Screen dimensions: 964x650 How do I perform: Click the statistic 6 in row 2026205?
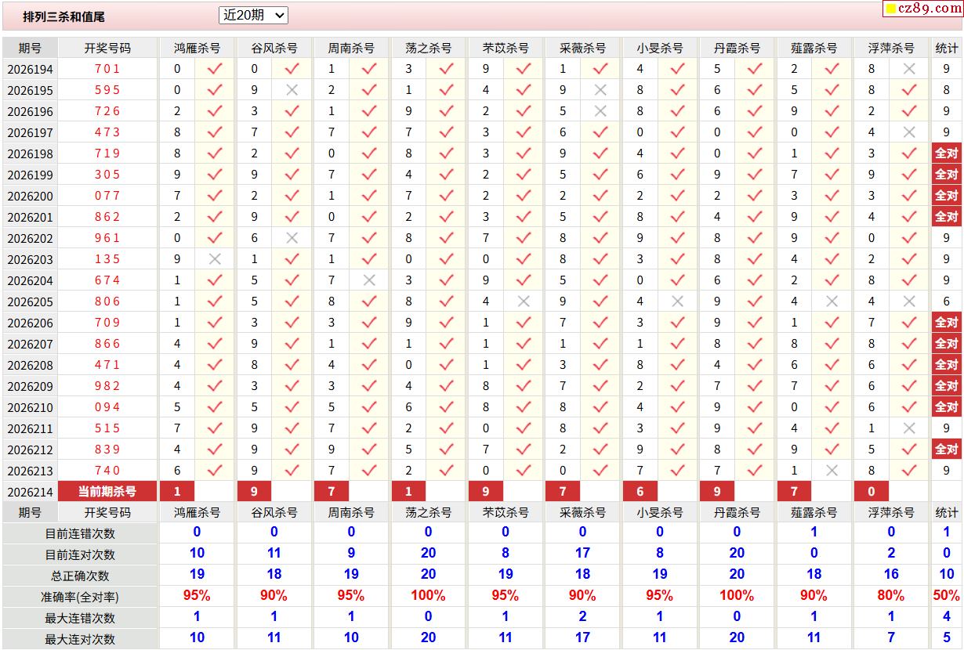(x=947, y=302)
